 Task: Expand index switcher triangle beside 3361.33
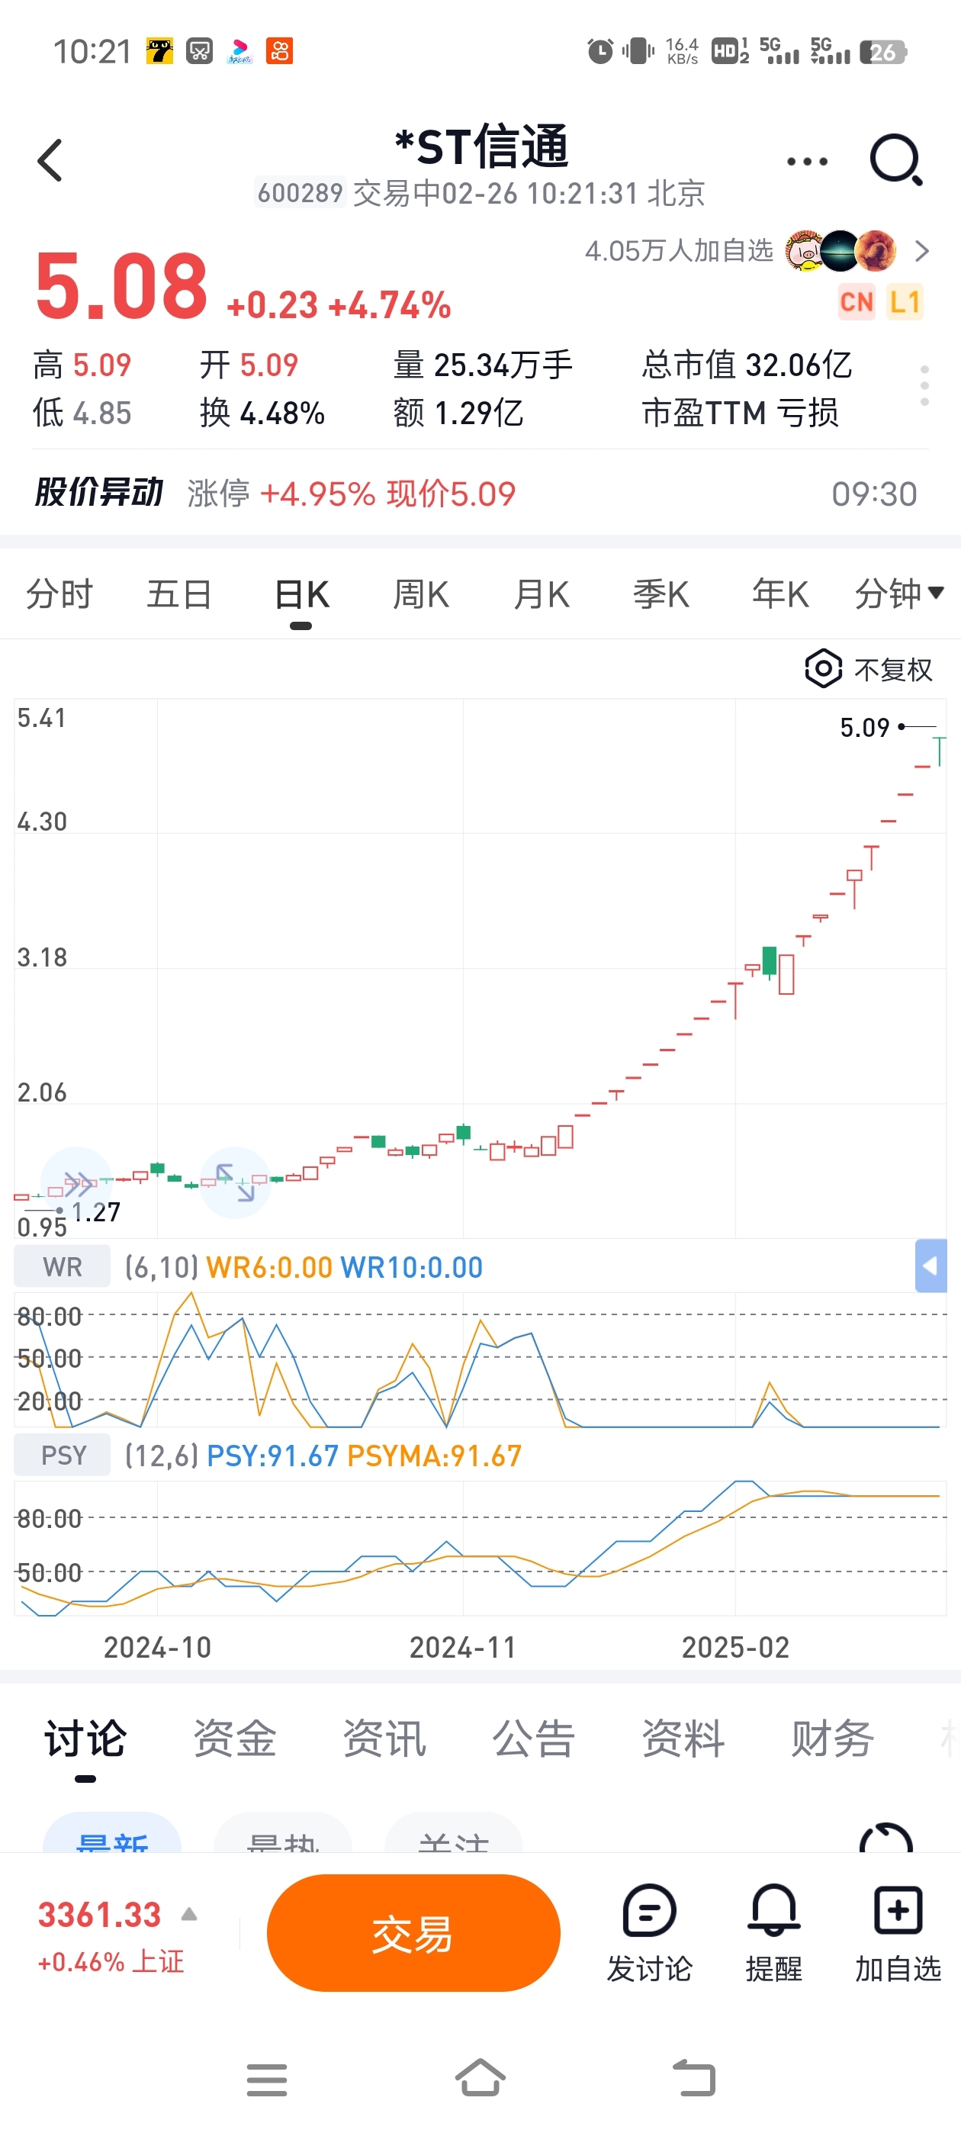click(189, 1915)
